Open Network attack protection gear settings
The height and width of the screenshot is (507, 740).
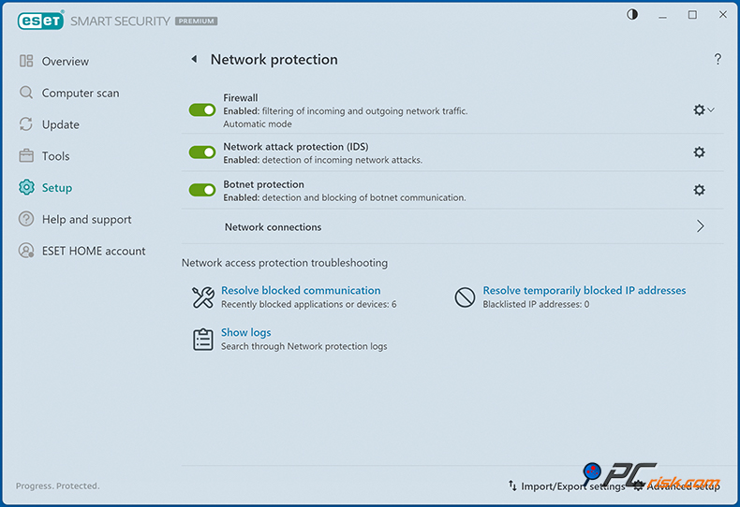tap(699, 152)
